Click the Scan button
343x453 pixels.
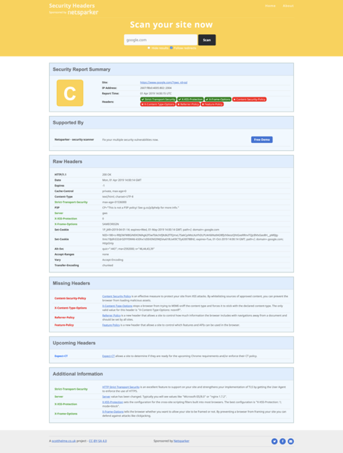point(207,40)
